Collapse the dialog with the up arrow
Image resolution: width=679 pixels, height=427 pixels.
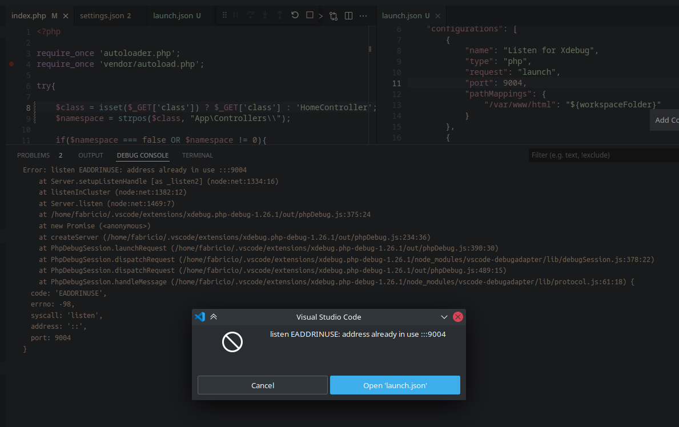point(214,316)
